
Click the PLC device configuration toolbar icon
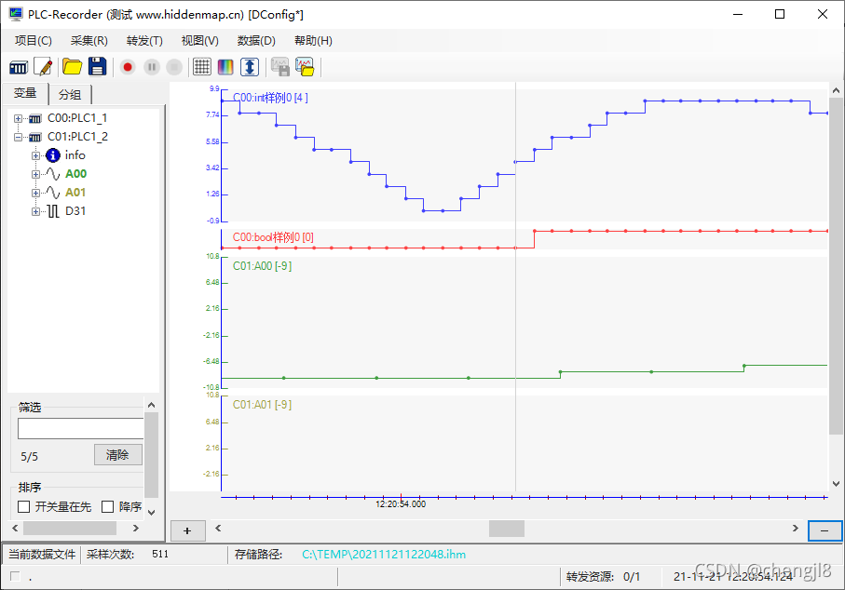pos(19,67)
